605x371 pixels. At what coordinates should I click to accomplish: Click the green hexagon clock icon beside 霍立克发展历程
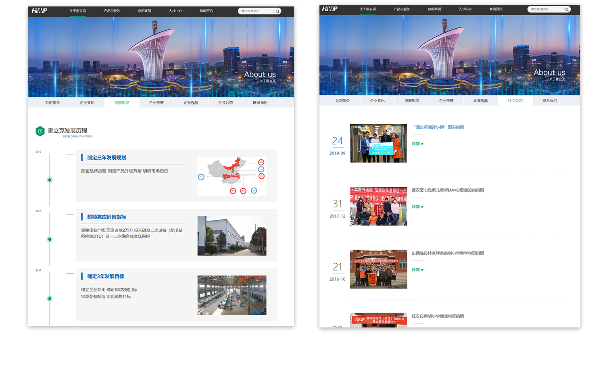click(40, 131)
